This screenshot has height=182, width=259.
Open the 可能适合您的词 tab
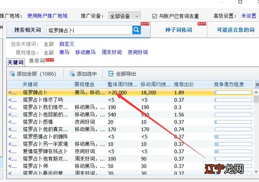click(x=236, y=30)
